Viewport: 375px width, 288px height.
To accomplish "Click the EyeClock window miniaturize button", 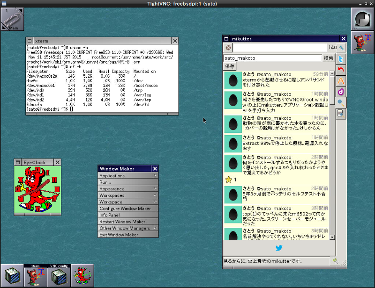I will pyautogui.click(x=18, y=163).
